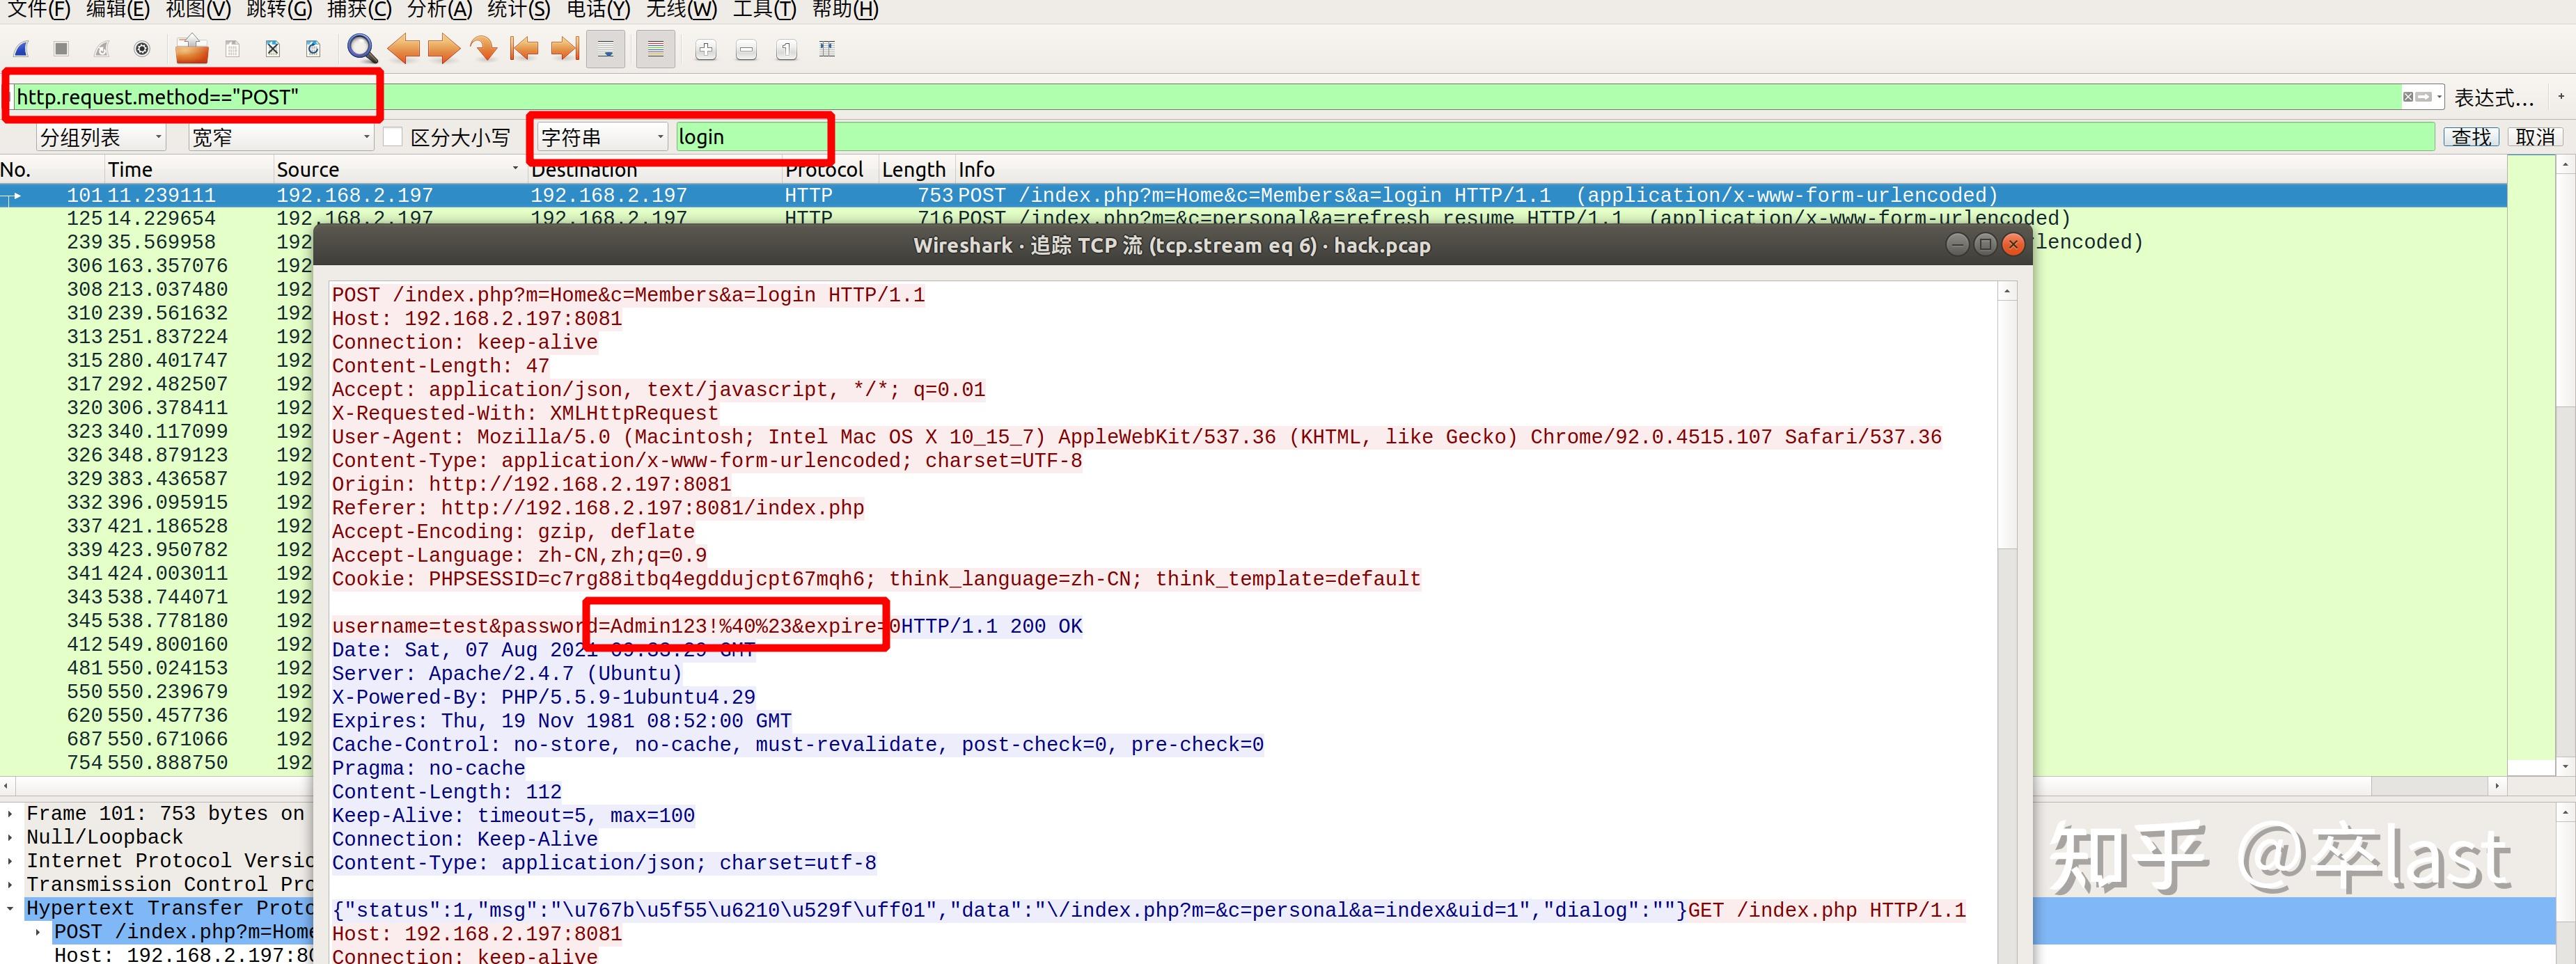The width and height of the screenshot is (2576, 964).
Task: Toggle auto-scroll during live capture icon
Action: 606,49
